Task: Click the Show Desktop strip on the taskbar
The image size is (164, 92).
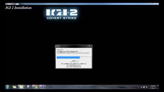Action: [x=158, y=87]
